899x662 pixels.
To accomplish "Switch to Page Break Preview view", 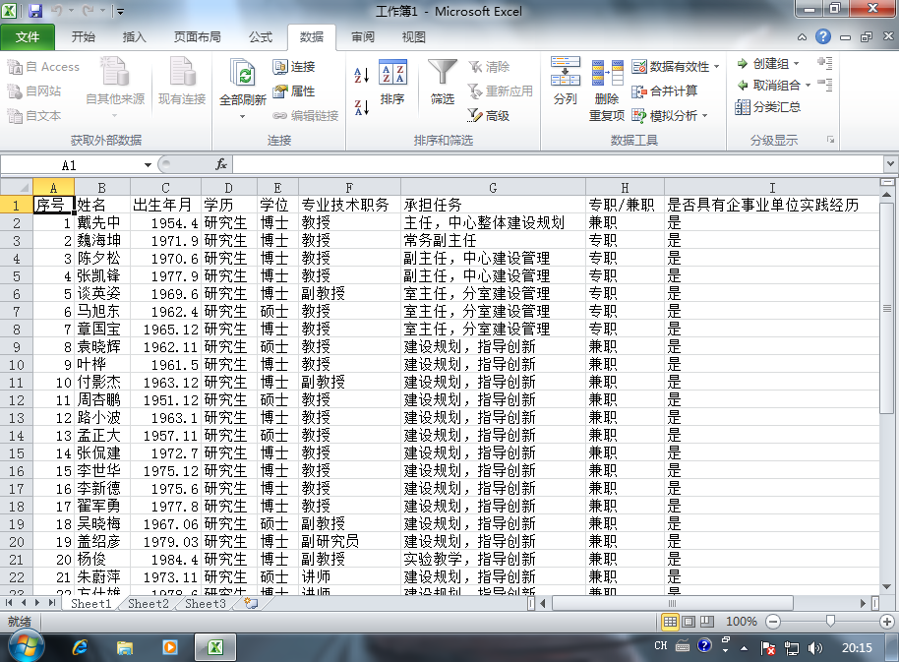I will click(707, 622).
